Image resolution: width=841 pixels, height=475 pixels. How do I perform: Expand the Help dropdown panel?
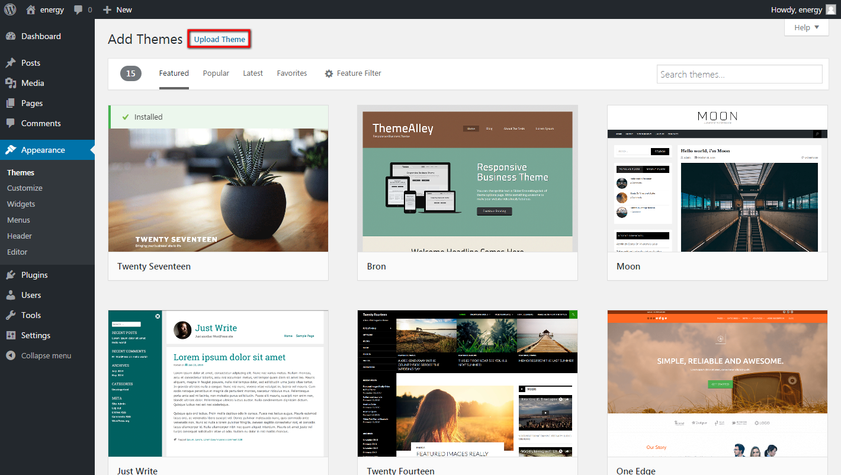click(806, 27)
